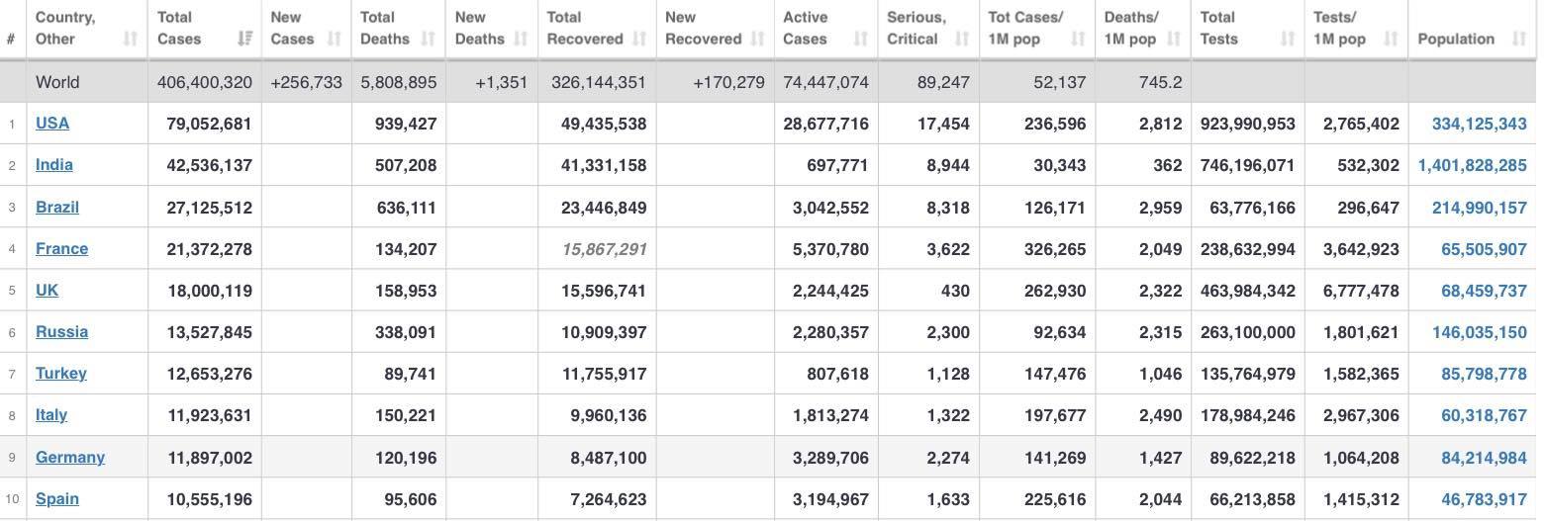Select World deaths per million 745.2
This screenshot has width=1544, height=521.
pyautogui.click(x=1160, y=82)
